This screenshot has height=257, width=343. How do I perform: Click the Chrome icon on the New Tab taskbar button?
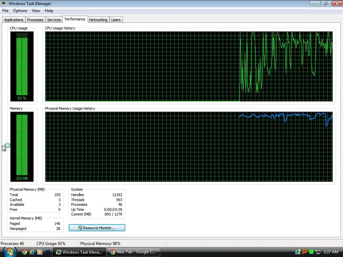coord(113,252)
